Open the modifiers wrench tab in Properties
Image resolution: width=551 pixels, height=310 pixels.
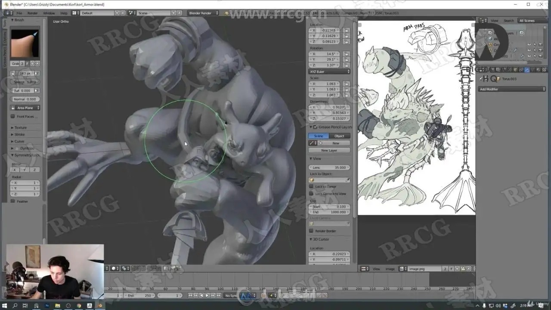click(x=527, y=70)
